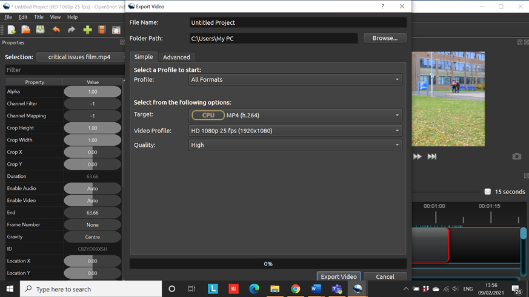Viewport: 529px width, 297px height.
Task: Click the Gravity Centre value
Action: click(93, 237)
